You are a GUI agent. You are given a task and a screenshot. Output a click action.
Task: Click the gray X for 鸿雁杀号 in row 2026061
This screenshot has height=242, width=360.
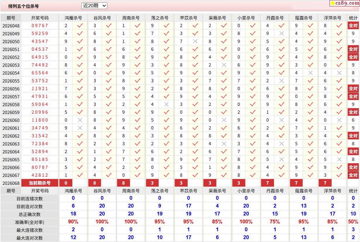click(80, 128)
